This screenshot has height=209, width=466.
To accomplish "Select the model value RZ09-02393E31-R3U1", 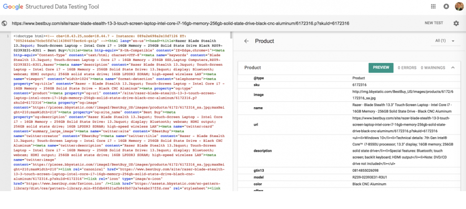I will (370, 177).
